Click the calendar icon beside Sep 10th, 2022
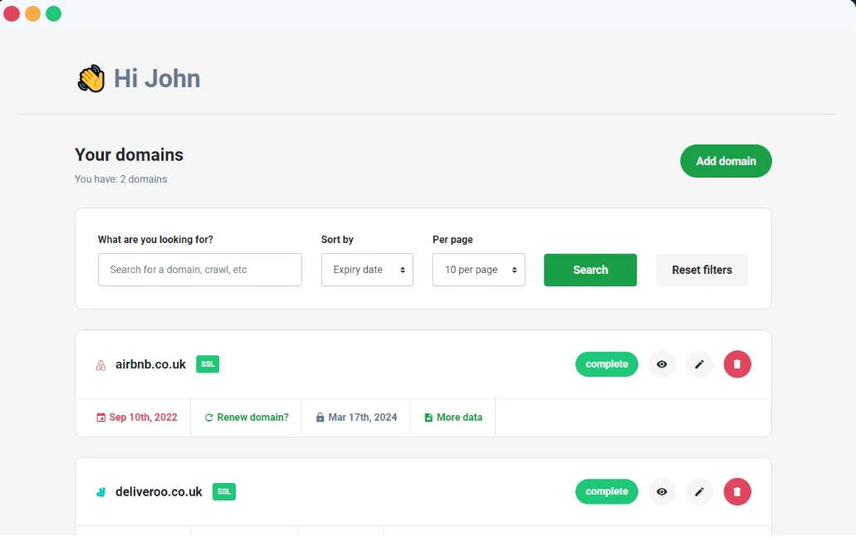 coord(101,417)
